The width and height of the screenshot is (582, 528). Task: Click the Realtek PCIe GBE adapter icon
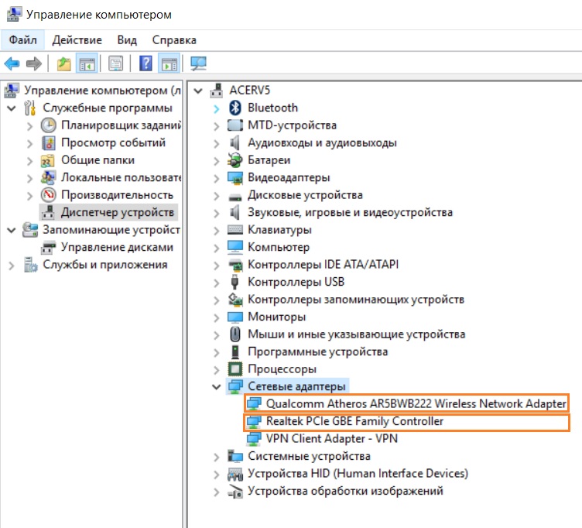pos(254,421)
